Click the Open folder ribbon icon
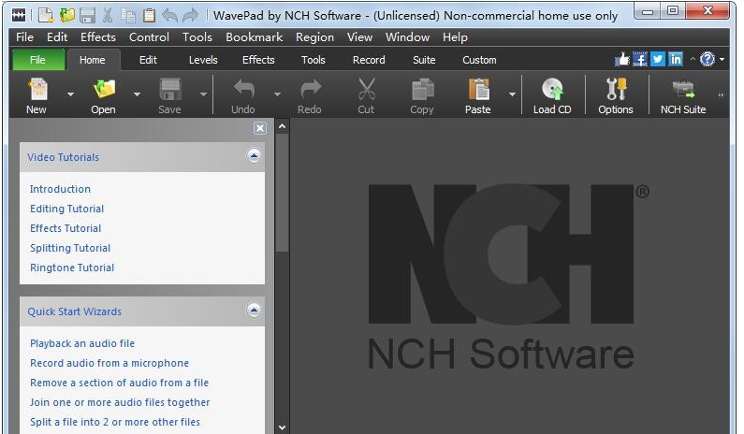744x434 pixels. click(104, 89)
